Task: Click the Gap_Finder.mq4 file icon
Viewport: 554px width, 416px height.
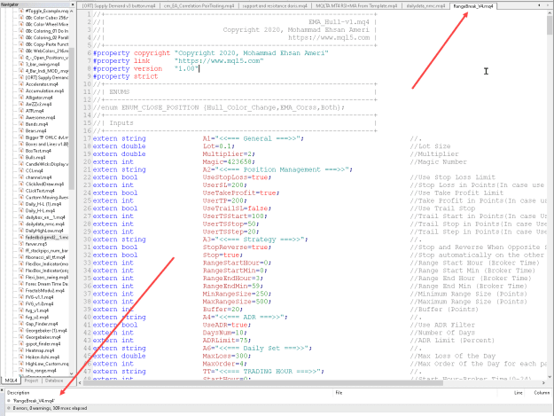Action: (x=21, y=324)
